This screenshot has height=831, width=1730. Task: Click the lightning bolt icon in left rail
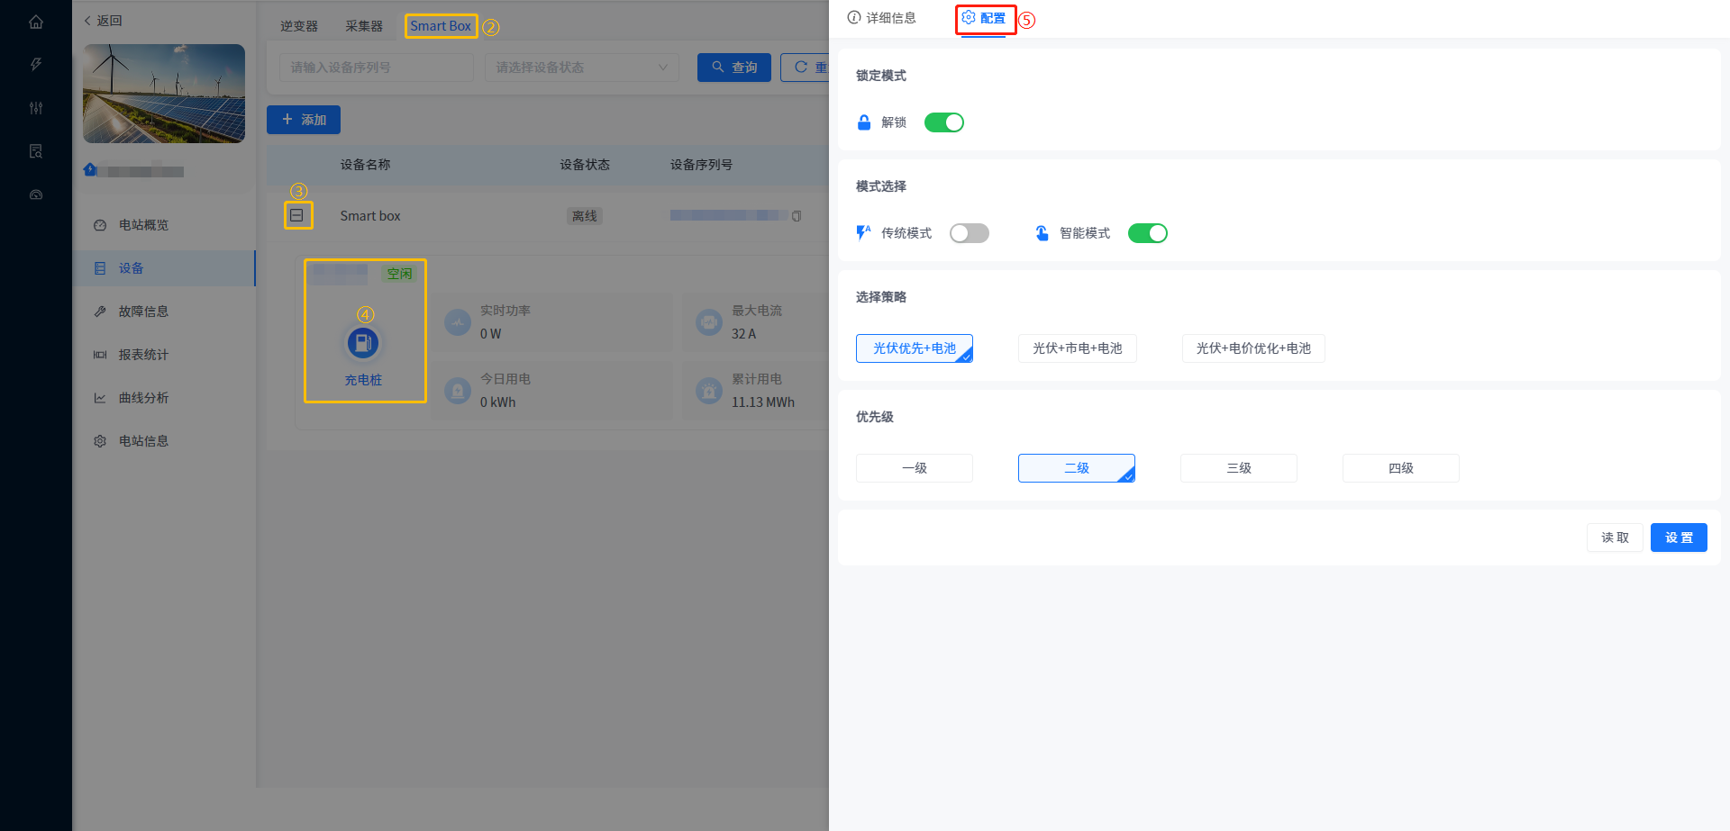36,65
